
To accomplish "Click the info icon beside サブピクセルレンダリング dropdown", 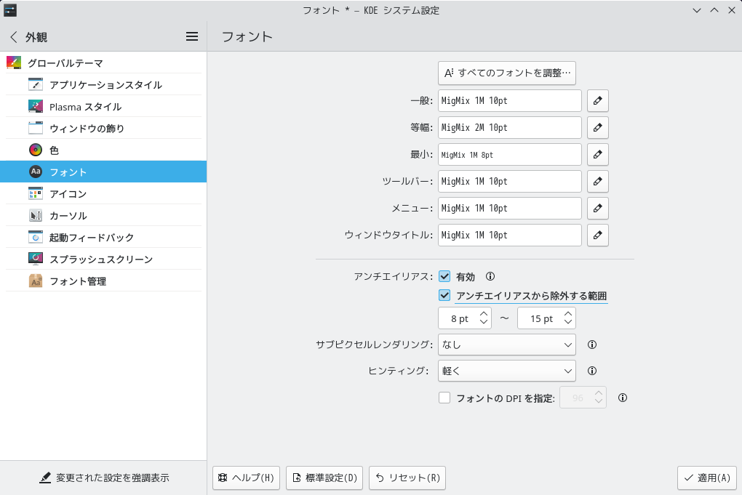I will (592, 345).
